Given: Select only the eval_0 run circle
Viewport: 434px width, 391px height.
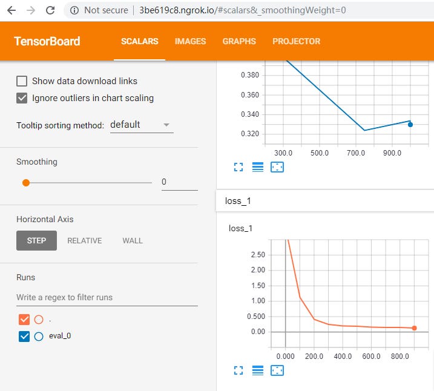Looking at the screenshot, I should pyautogui.click(x=39, y=337).
